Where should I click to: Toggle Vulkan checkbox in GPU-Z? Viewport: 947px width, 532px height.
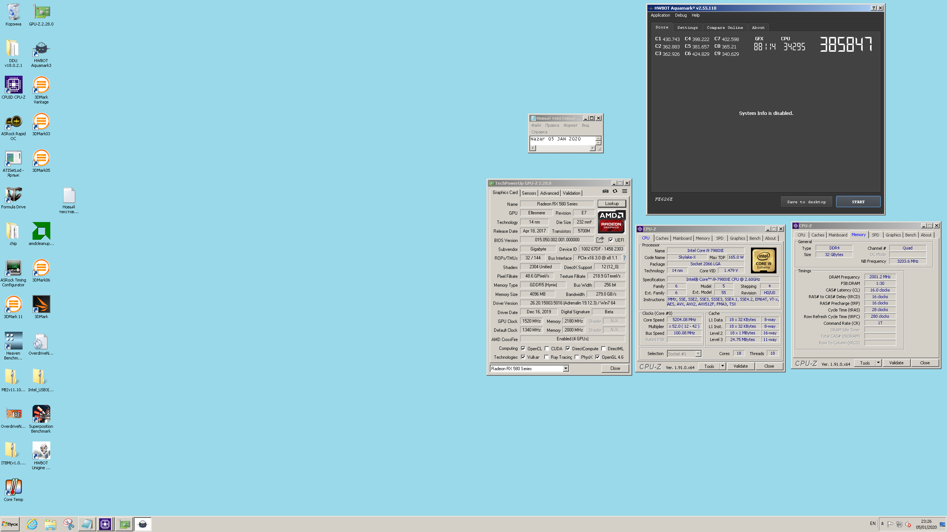coord(523,357)
